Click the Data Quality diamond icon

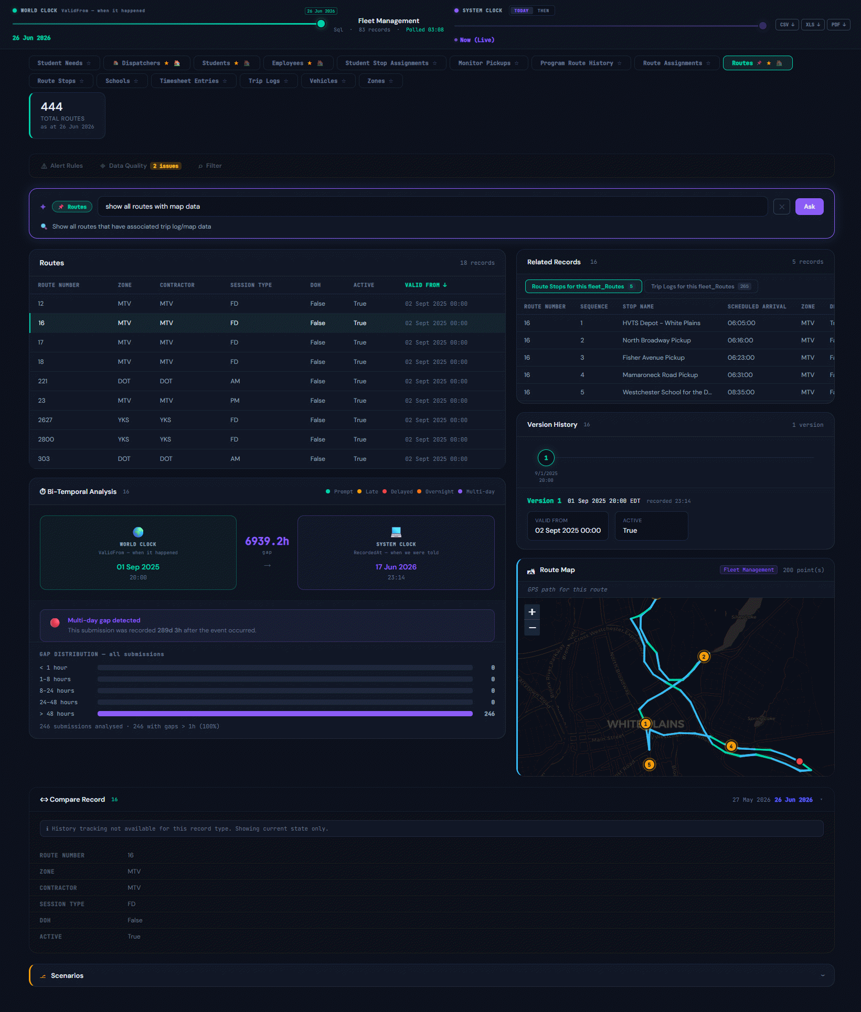pos(103,166)
